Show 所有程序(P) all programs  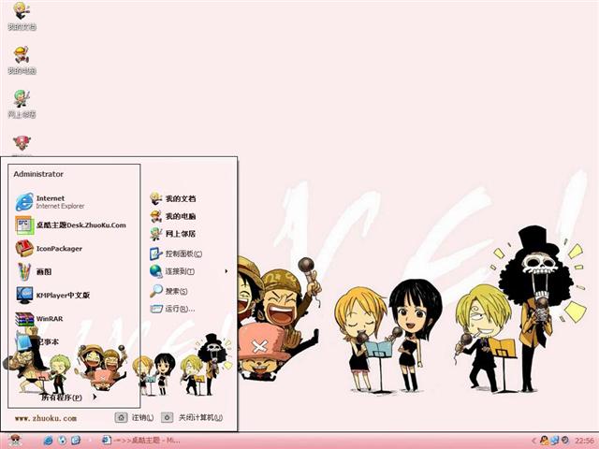click(x=62, y=397)
